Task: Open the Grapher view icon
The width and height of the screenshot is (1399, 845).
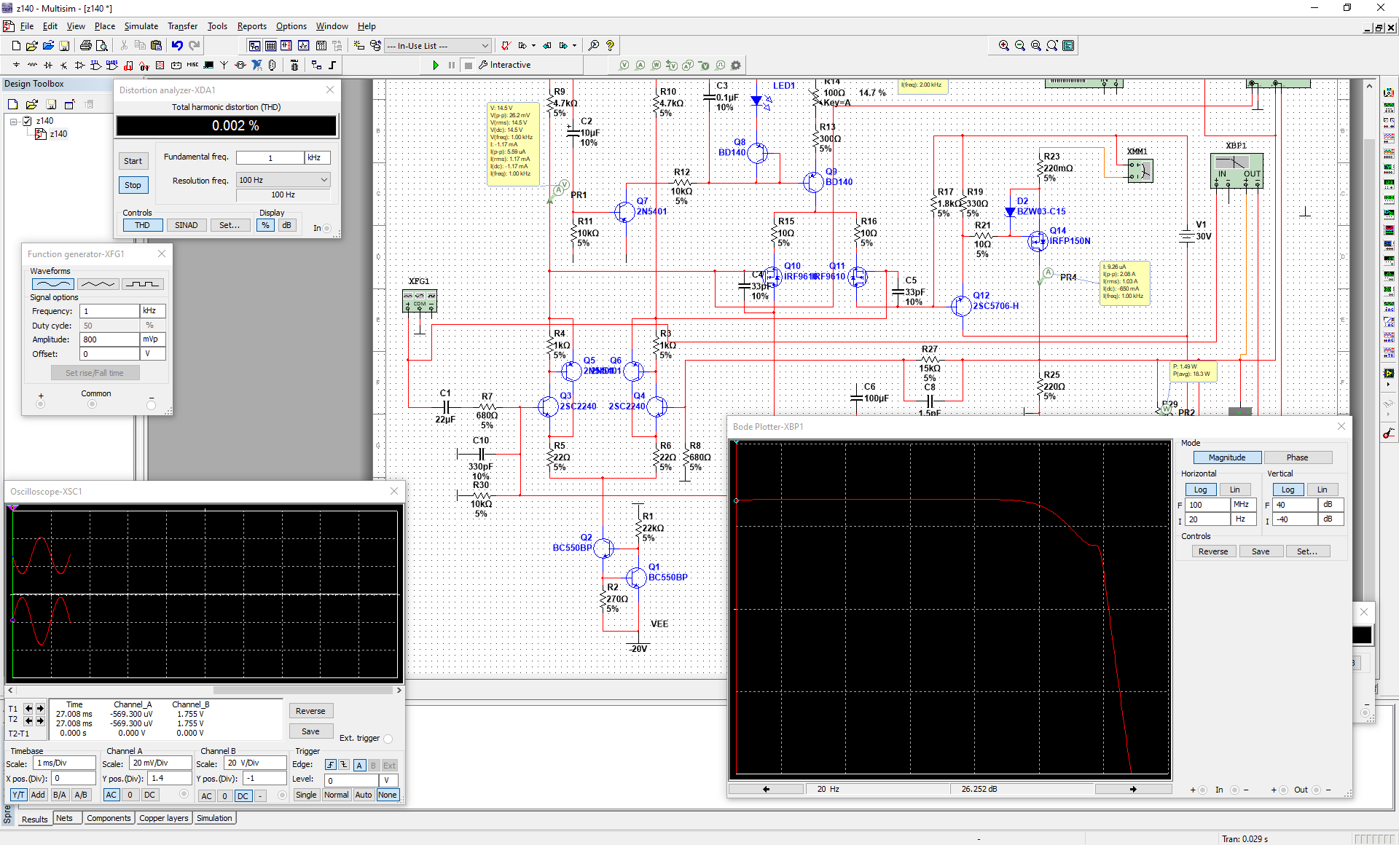Action: pyautogui.click(x=303, y=45)
